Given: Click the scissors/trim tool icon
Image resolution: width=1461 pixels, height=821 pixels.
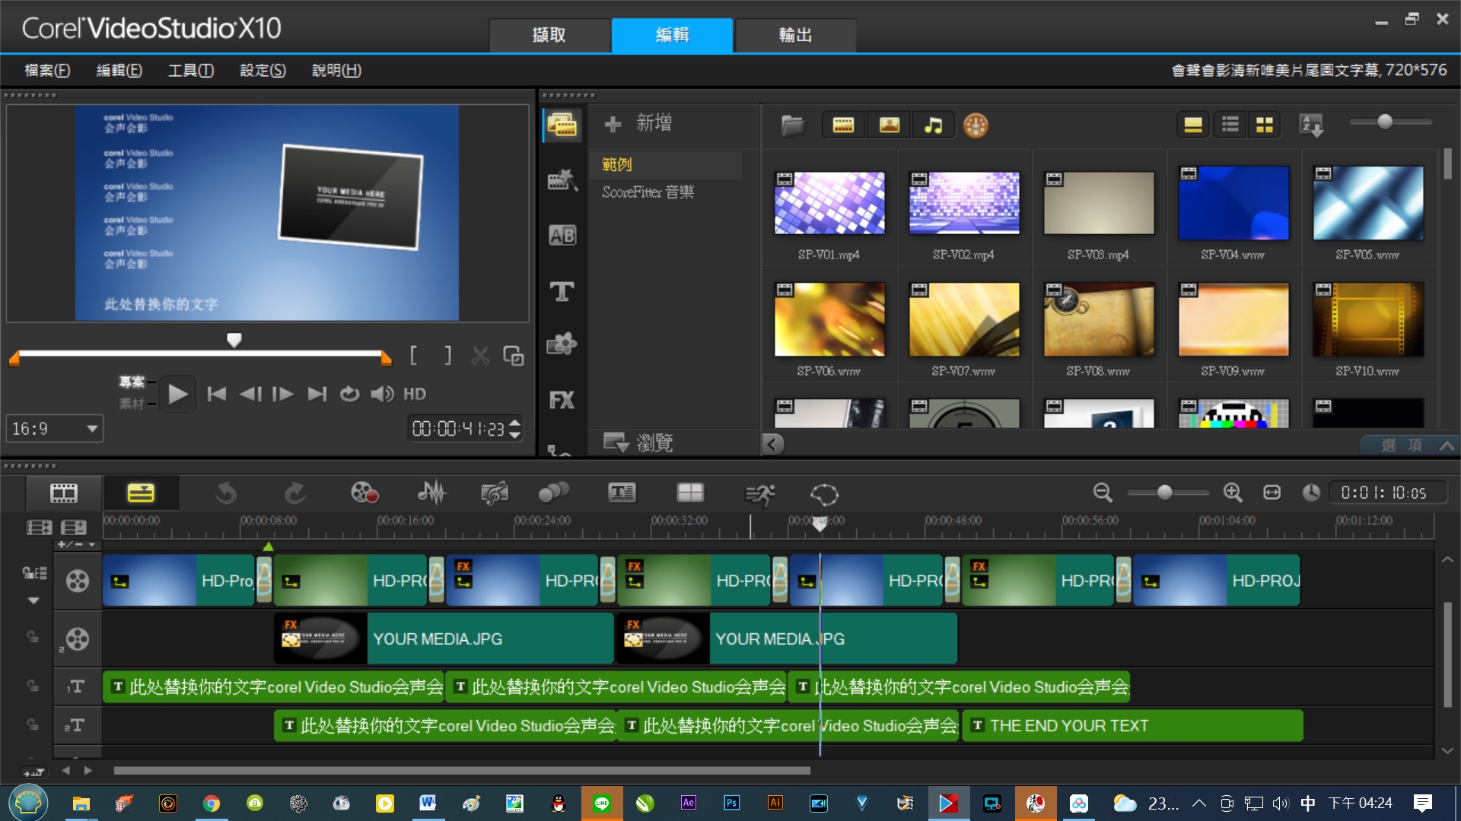Looking at the screenshot, I should coord(481,356).
